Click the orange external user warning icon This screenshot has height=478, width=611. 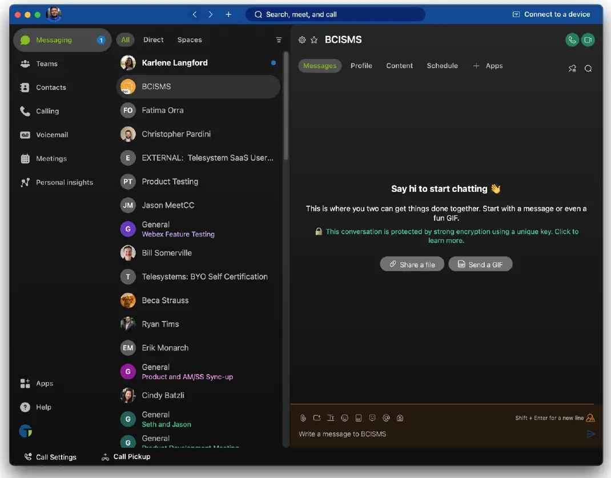click(590, 418)
